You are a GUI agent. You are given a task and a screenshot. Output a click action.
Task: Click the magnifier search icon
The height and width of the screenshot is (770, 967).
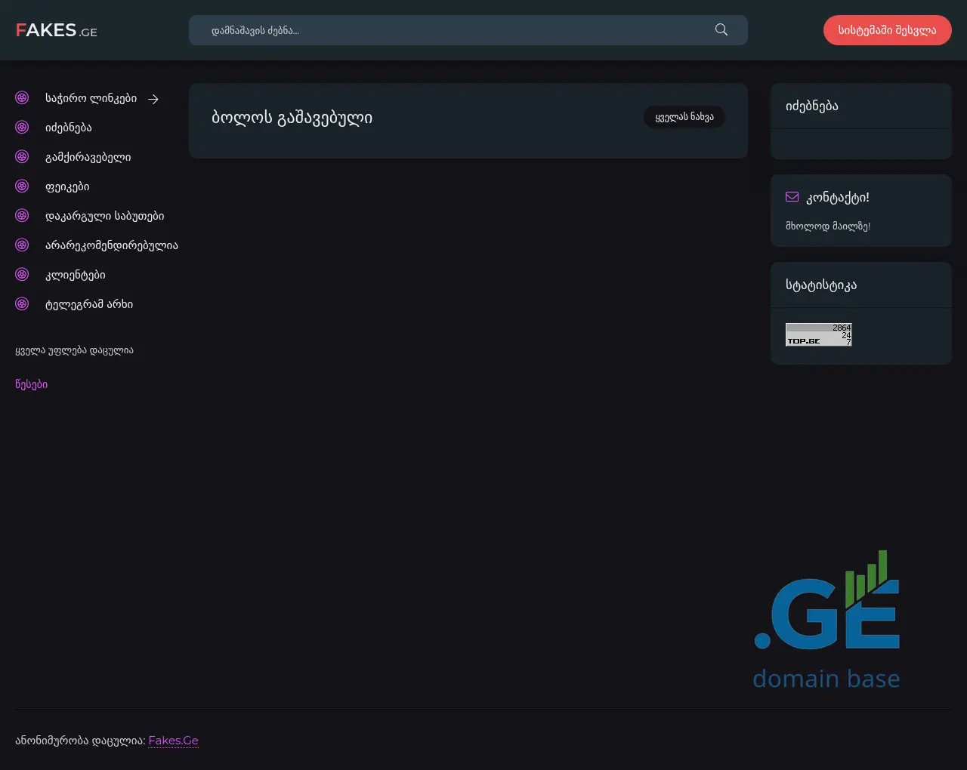point(721,30)
